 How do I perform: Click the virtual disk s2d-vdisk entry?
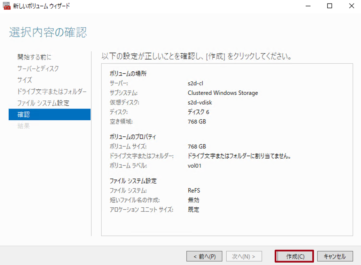pyautogui.click(x=201, y=103)
